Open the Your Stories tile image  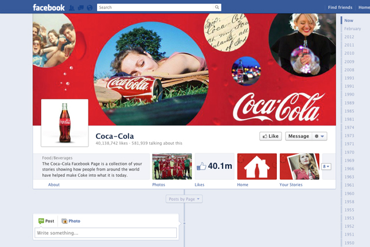299,167
